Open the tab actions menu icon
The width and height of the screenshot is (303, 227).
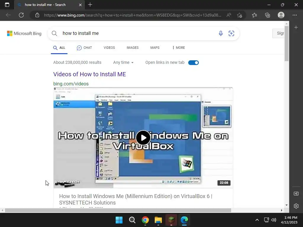7,5
